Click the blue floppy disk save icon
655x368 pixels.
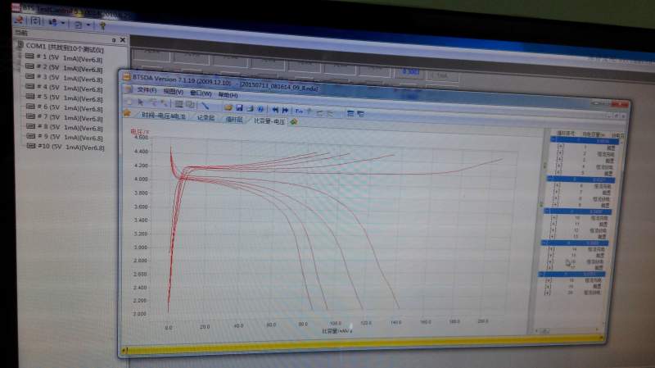point(239,108)
